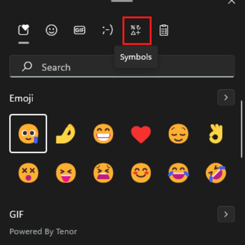Select the smiley Emoji tab
The width and height of the screenshot is (245, 245).
click(51, 30)
